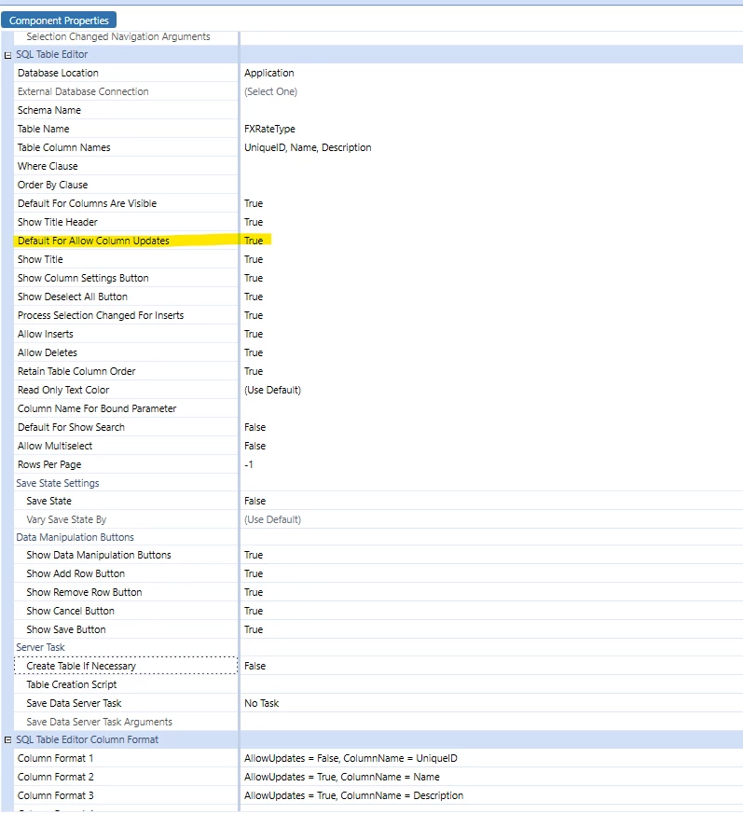
Task: Open Column Format 1 UniqueID value
Action: point(351,759)
